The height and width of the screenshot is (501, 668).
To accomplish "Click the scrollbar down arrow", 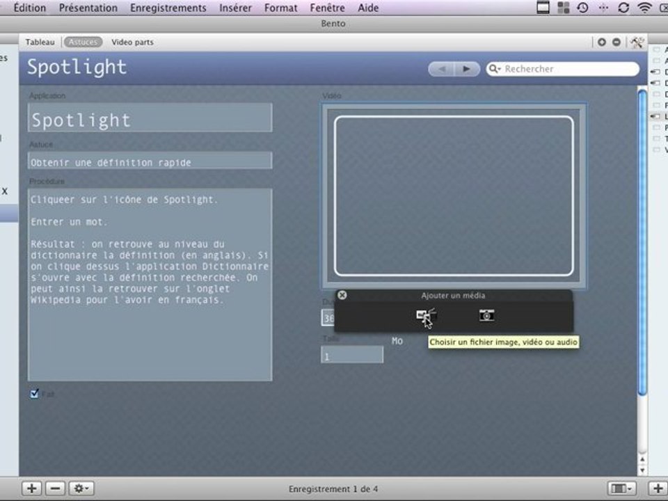I will point(642,470).
